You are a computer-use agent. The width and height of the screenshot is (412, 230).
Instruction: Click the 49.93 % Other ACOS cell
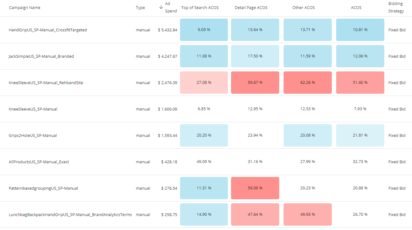pos(308,214)
